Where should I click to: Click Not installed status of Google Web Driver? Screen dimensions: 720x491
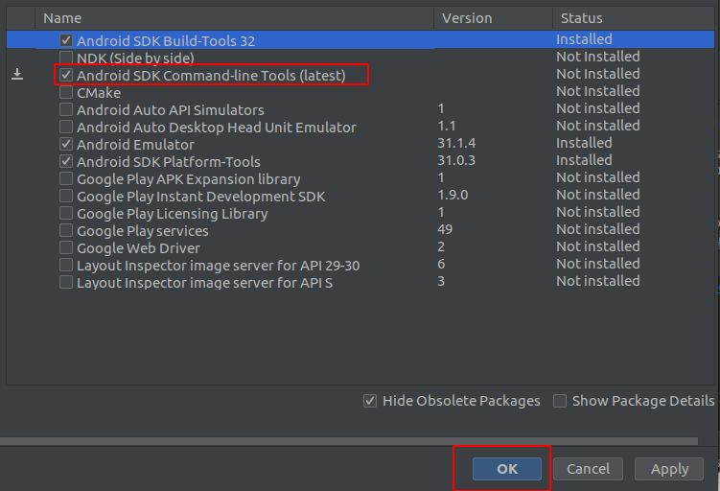coord(598,246)
